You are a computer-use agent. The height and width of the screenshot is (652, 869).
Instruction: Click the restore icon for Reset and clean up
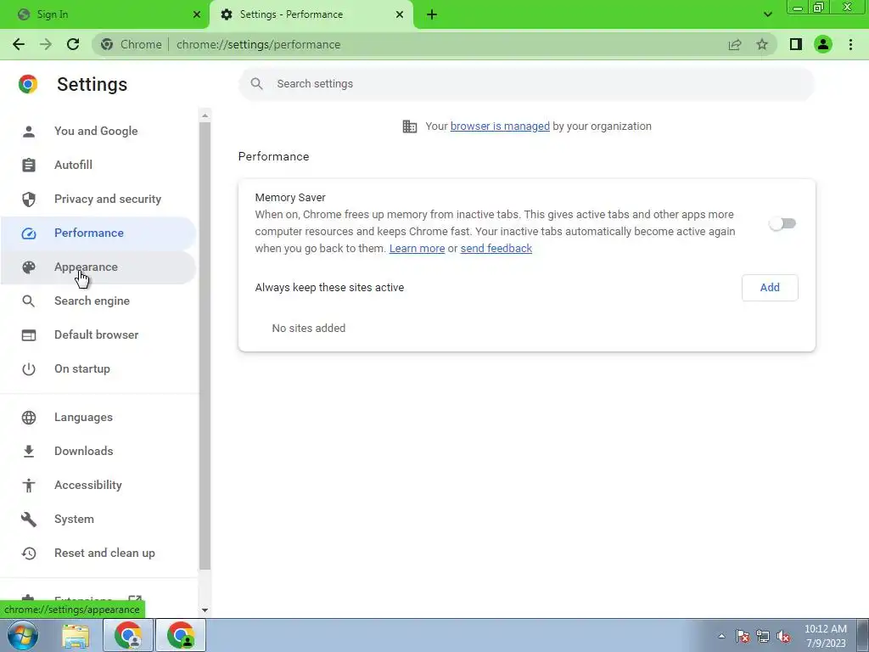coord(29,554)
